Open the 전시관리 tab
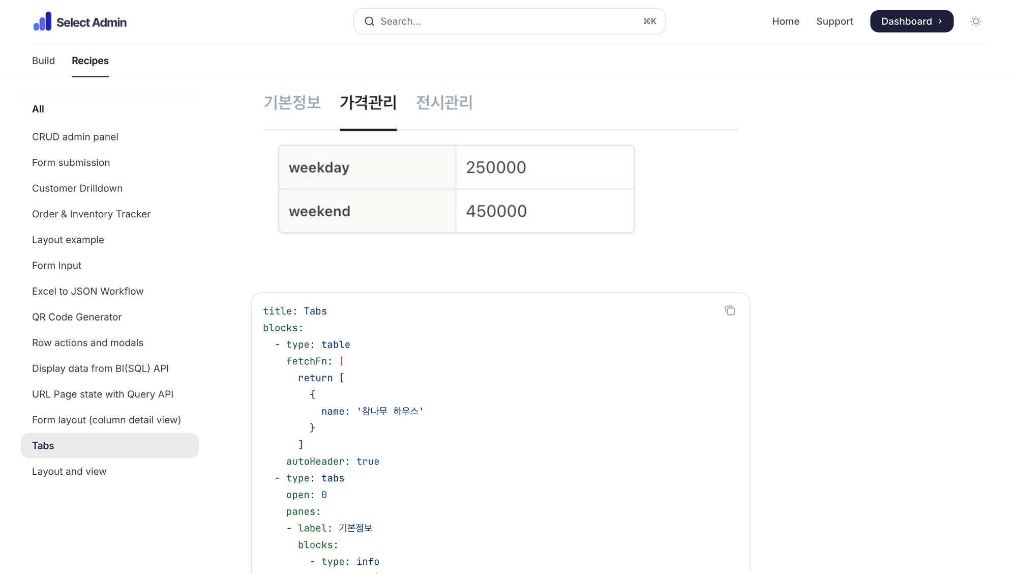The height and width of the screenshot is (574, 1017). (x=443, y=103)
